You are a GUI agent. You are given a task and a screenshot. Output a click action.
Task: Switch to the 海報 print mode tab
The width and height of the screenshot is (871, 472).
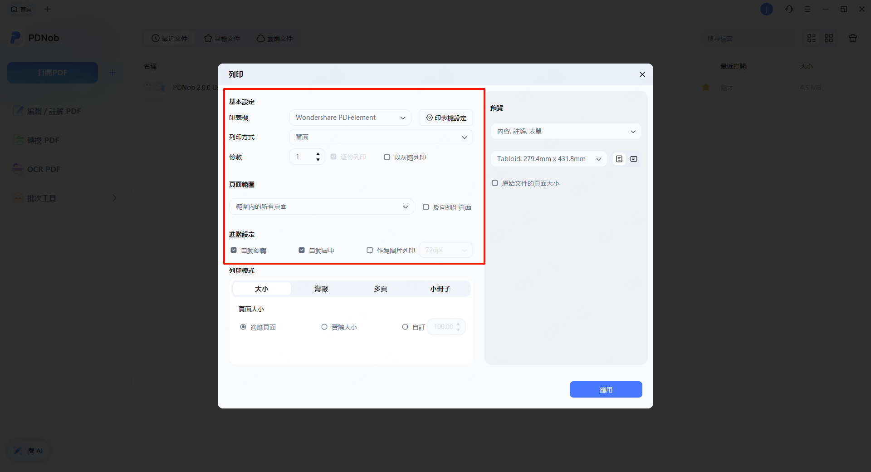coord(321,289)
